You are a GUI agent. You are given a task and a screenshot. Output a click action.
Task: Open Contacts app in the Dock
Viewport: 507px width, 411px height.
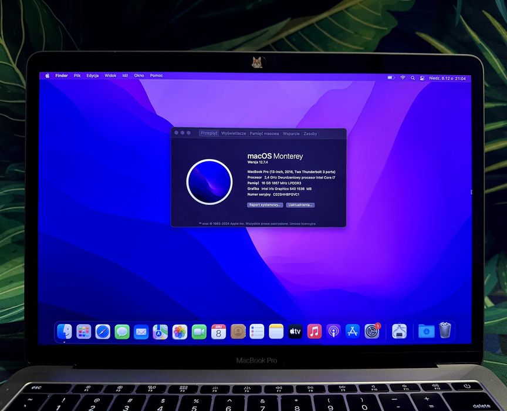(x=238, y=331)
